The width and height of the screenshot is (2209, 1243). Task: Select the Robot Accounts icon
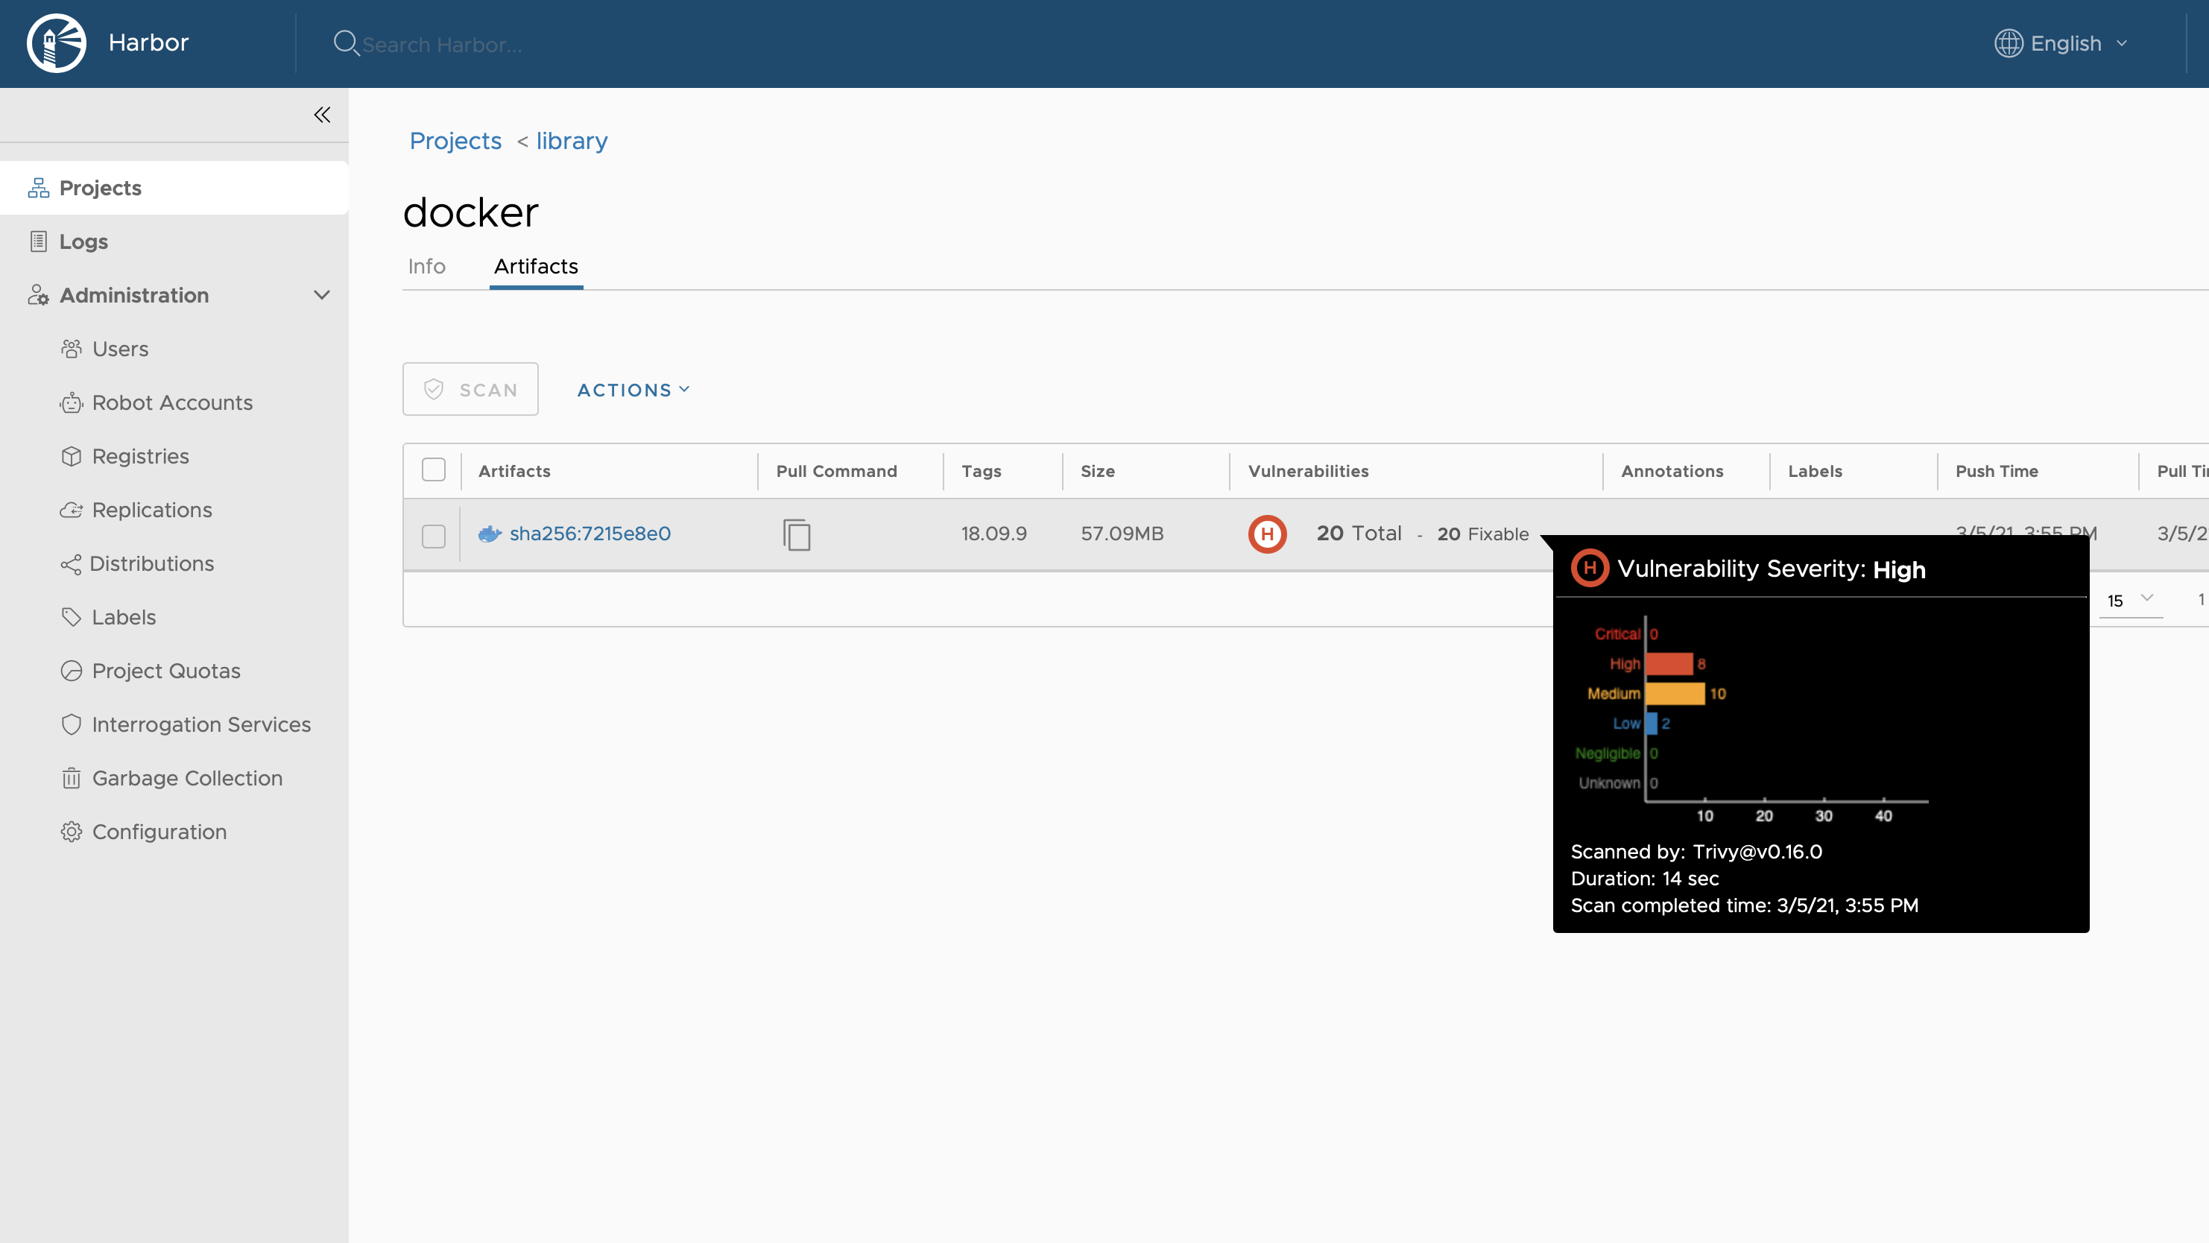72,402
